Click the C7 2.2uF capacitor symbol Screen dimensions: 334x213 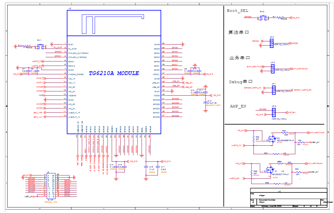click(29, 71)
